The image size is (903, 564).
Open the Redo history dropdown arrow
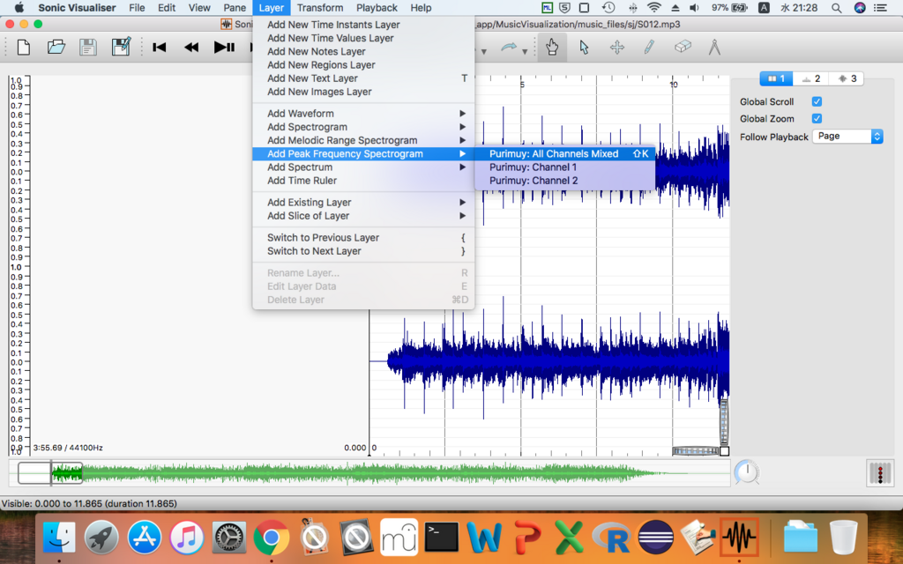[x=525, y=52]
